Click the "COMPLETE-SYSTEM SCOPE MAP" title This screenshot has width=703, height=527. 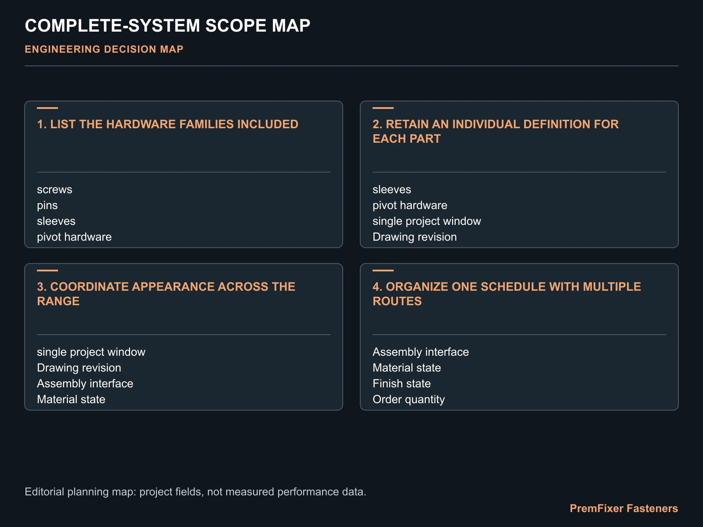click(x=167, y=25)
